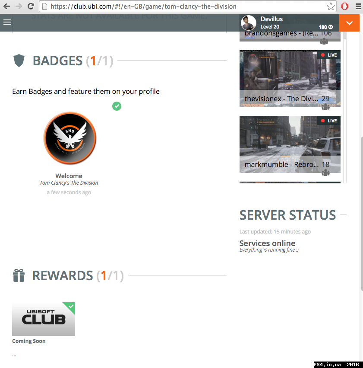Click the Ubisoft Club reward image
The height and width of the screenshot is (368, 363).
pos(43,319)
